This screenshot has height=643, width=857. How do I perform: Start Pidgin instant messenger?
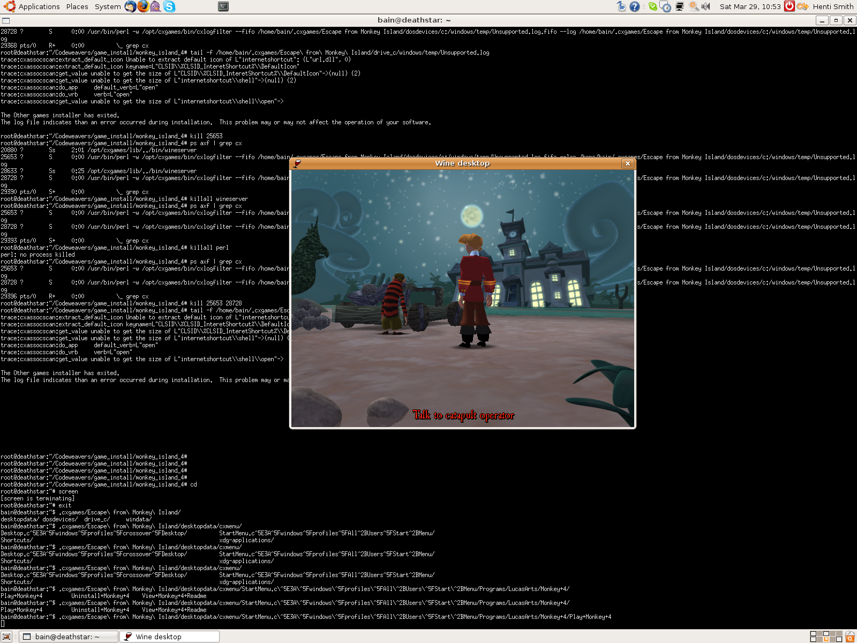click(x=155, y=6)
